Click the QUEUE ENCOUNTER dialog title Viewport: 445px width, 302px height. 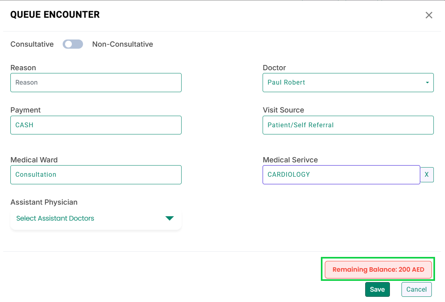(55, 15)
